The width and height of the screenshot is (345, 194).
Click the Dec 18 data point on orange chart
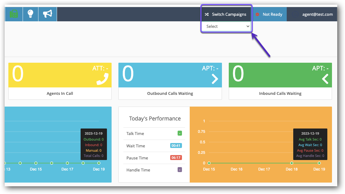pos(292,163)
